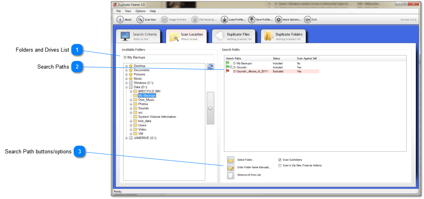Click the Exit arrow icon

tap(307, 20)
